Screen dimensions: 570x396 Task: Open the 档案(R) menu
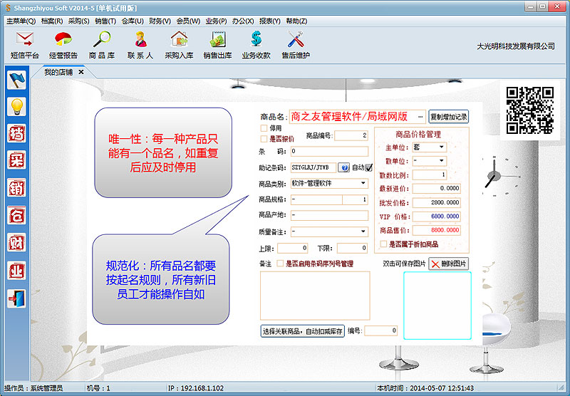pos(52,21)
